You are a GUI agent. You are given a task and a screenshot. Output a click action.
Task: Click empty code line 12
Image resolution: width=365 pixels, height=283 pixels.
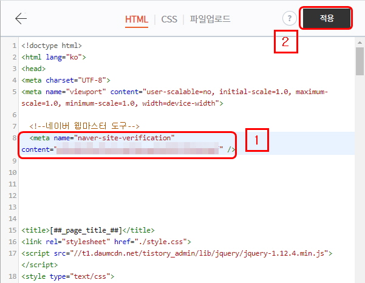[x=186, y=196]
